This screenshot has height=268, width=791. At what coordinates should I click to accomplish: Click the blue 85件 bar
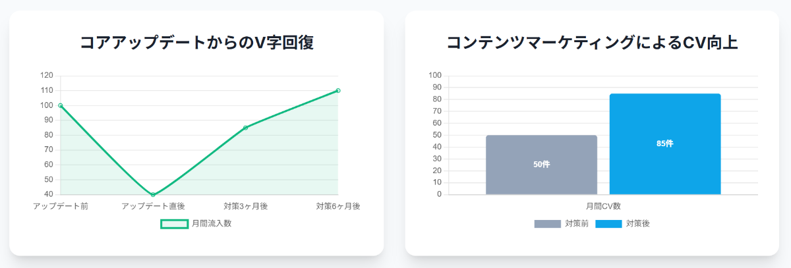point(664,144)
